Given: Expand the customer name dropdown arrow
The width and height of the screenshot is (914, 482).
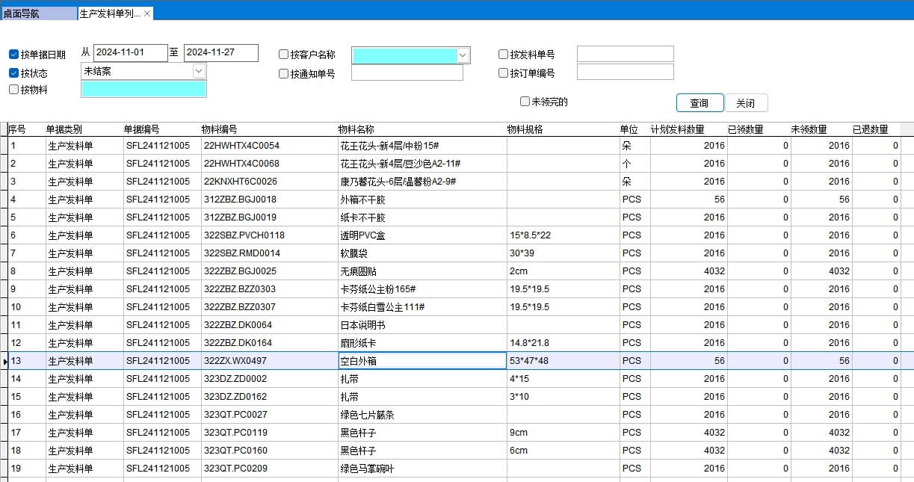Looking at the screenshot, I should pos(463,55).
